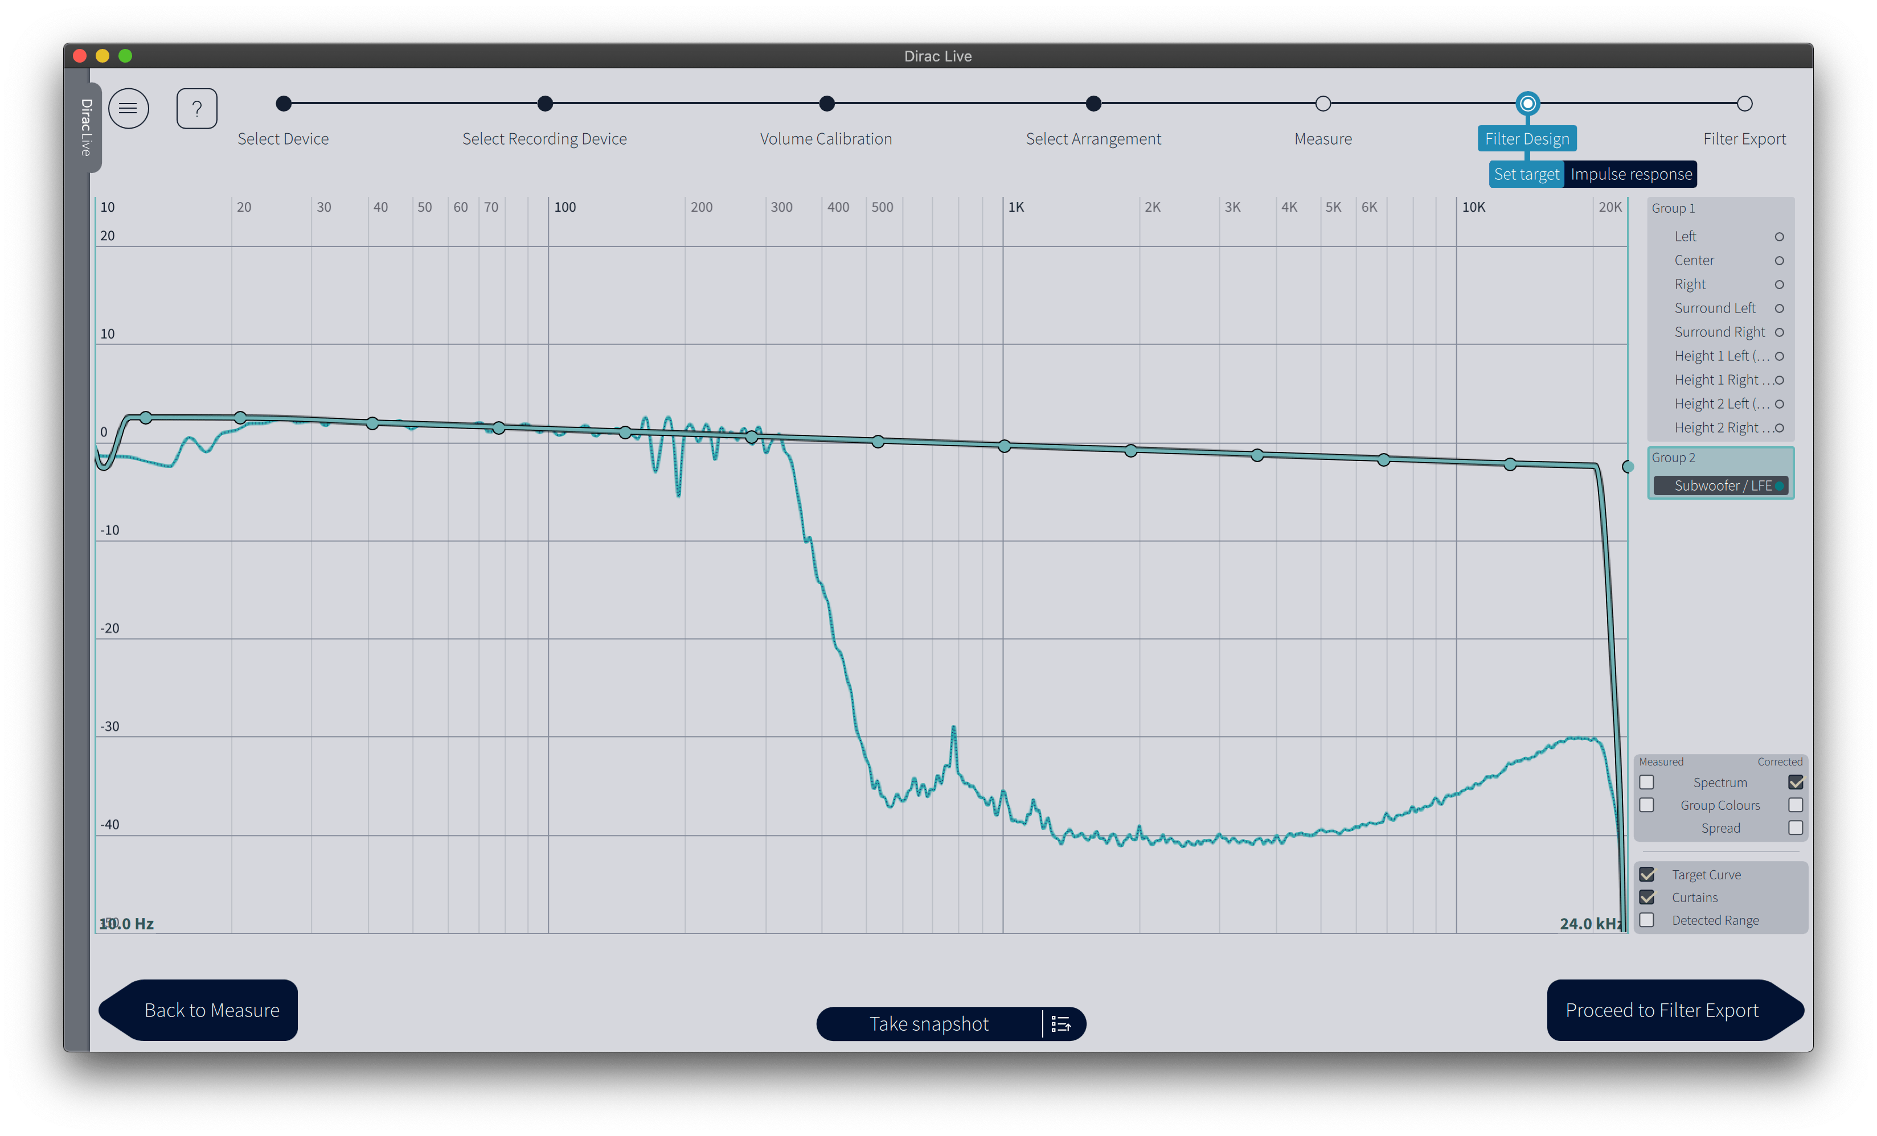Click the 24.0 kHz upper frequency limit label
Screen dimensions: 1877x1136
[1591, 924]
